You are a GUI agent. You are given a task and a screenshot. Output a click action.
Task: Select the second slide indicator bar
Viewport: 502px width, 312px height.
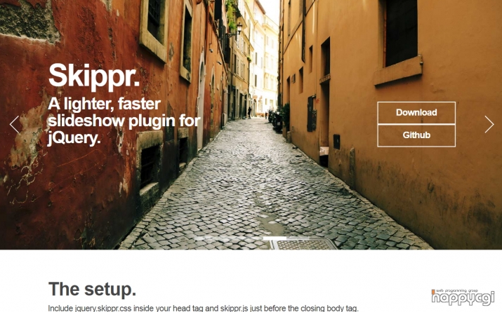click(229, 238)
